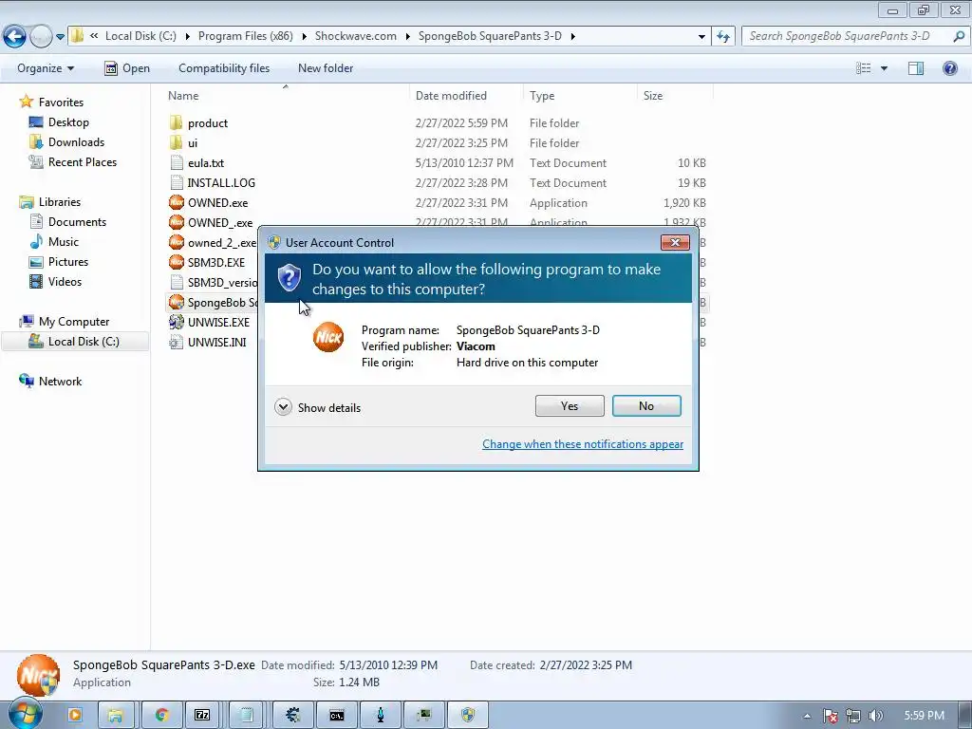This screenshot has width=972, height=729.
Task: Click the UAC shield taskbar button
Action: coord(468,715)
